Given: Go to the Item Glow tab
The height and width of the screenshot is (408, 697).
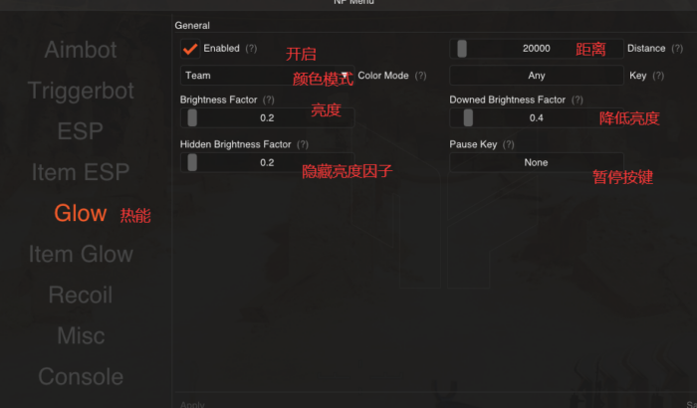Looking at the screenshot, I should coord(81,254).
